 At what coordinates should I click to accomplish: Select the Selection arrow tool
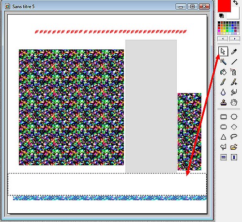(x=223, y=51)
